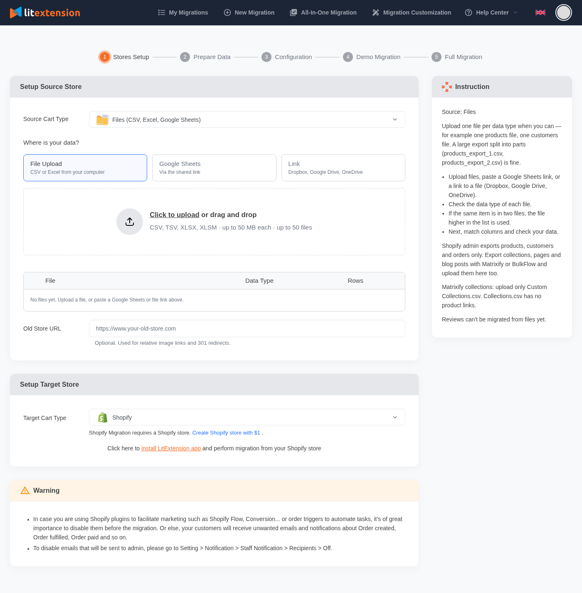Click the Help Center label
Viewport: 582px width, 593px height.
[x=492, y=12]
